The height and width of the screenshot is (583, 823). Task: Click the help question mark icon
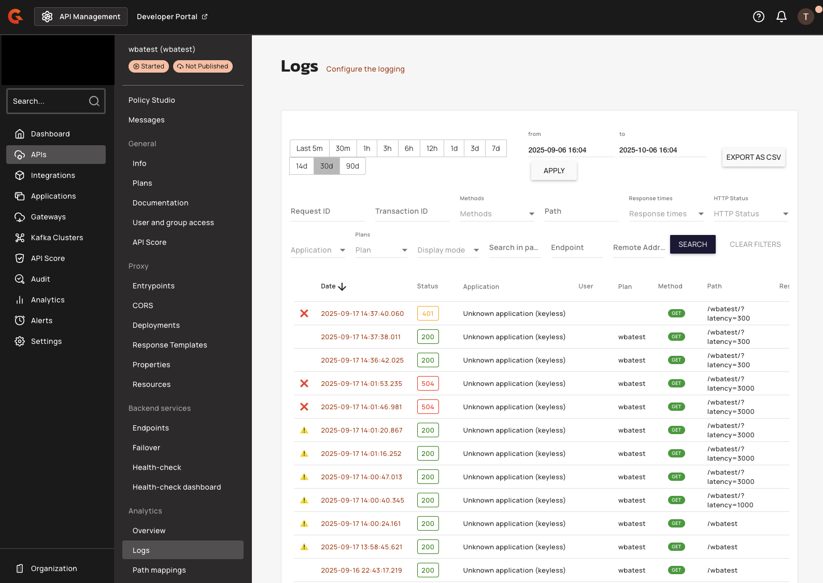(758, 17)
